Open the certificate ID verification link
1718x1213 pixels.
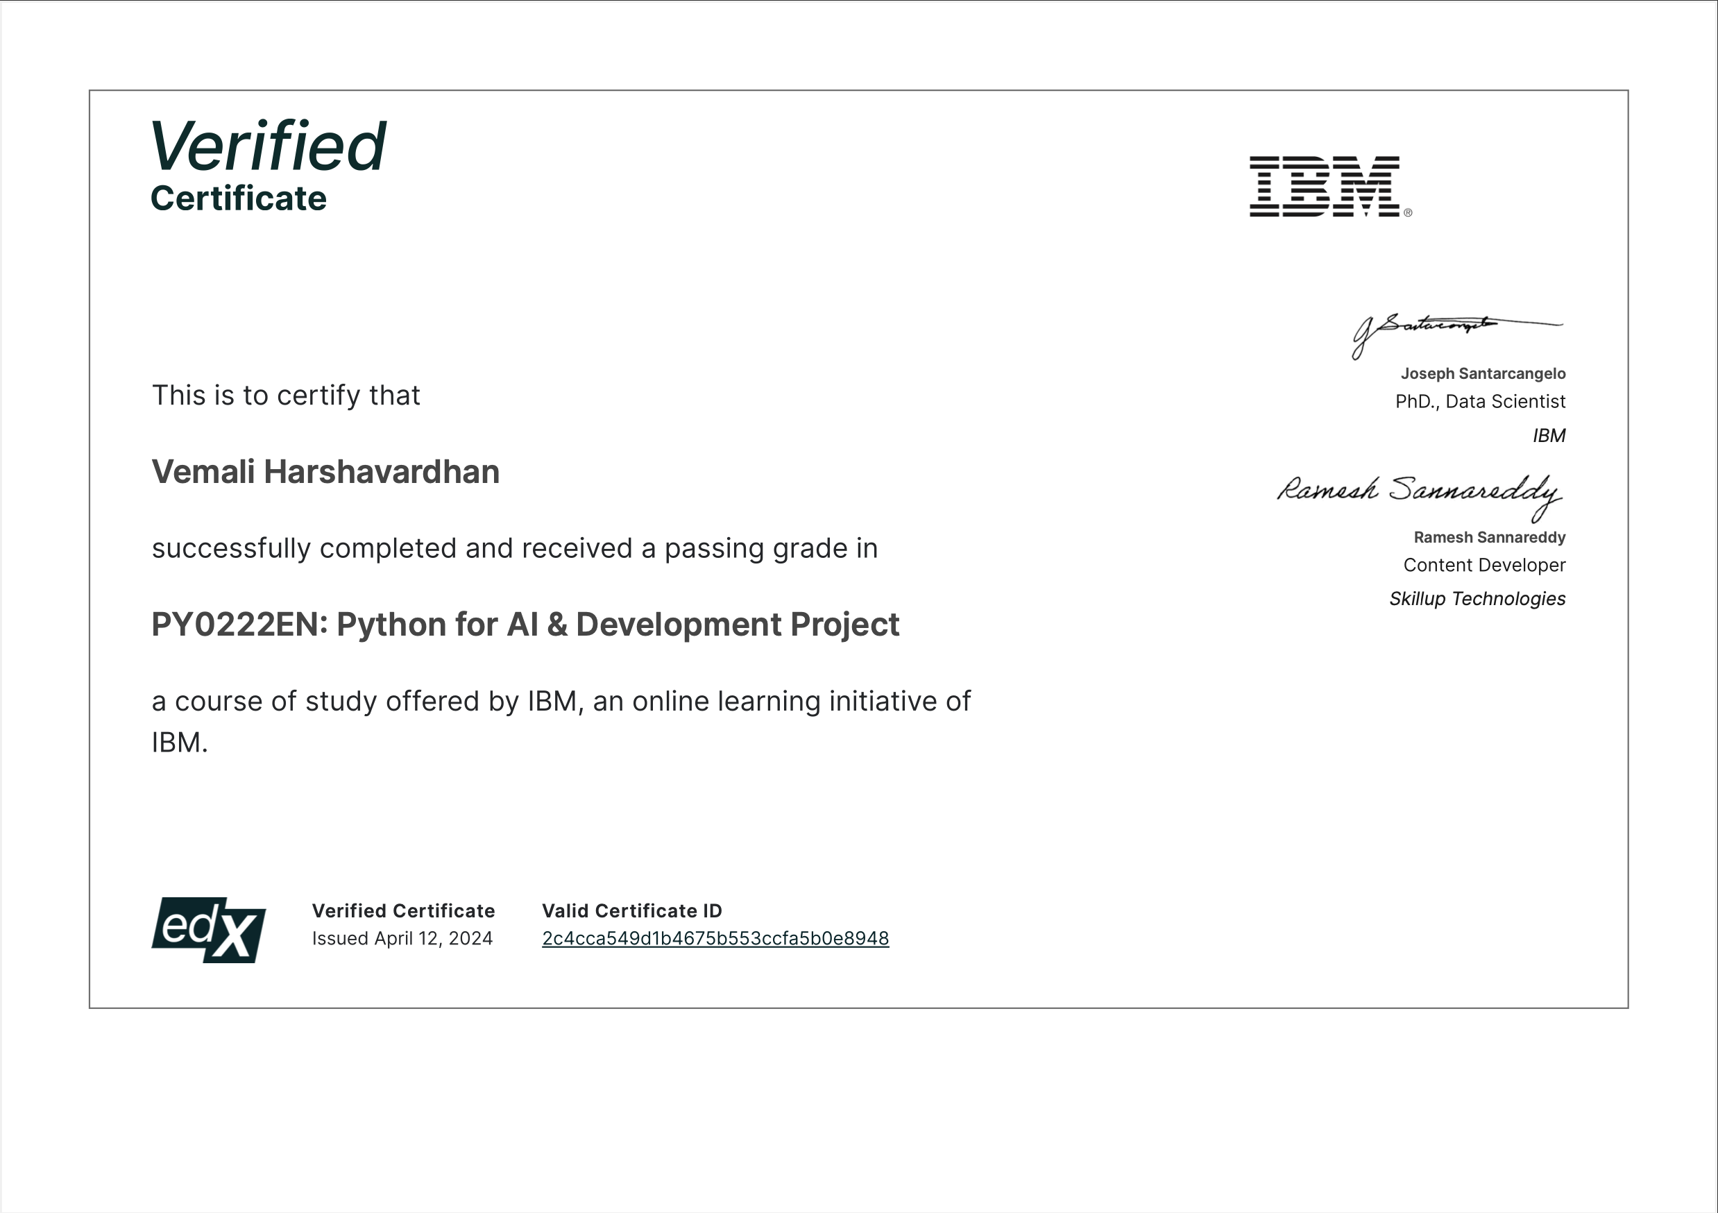(x=715, y=938)
